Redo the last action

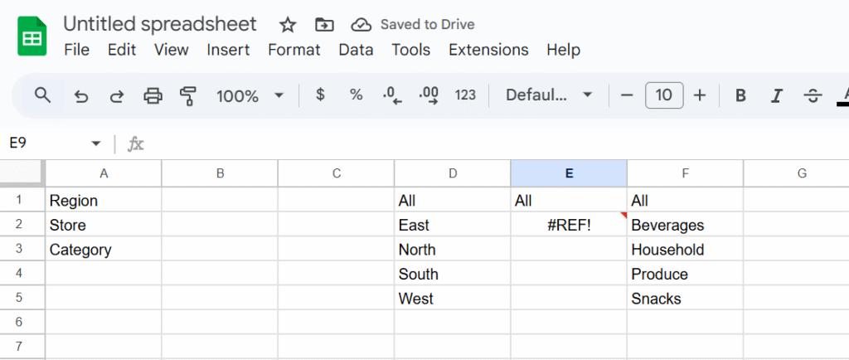tap(117, 96)
